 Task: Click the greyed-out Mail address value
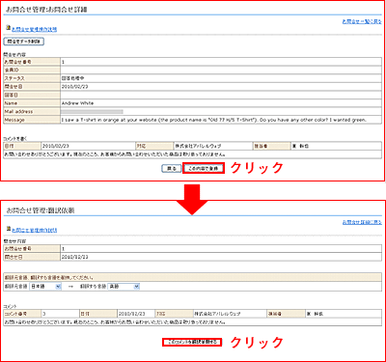pyautogui.click(x=92, y=112)
